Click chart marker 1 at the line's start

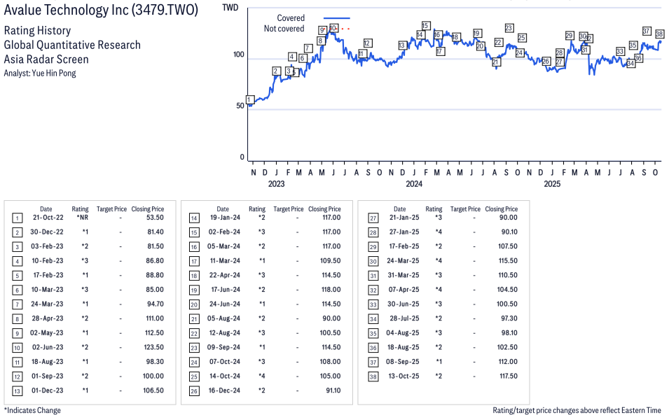pyautogui.click(x=249, y=100)
